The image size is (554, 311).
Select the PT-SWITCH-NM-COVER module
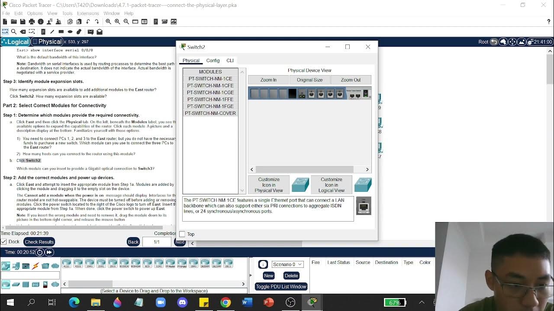point(210,113)
